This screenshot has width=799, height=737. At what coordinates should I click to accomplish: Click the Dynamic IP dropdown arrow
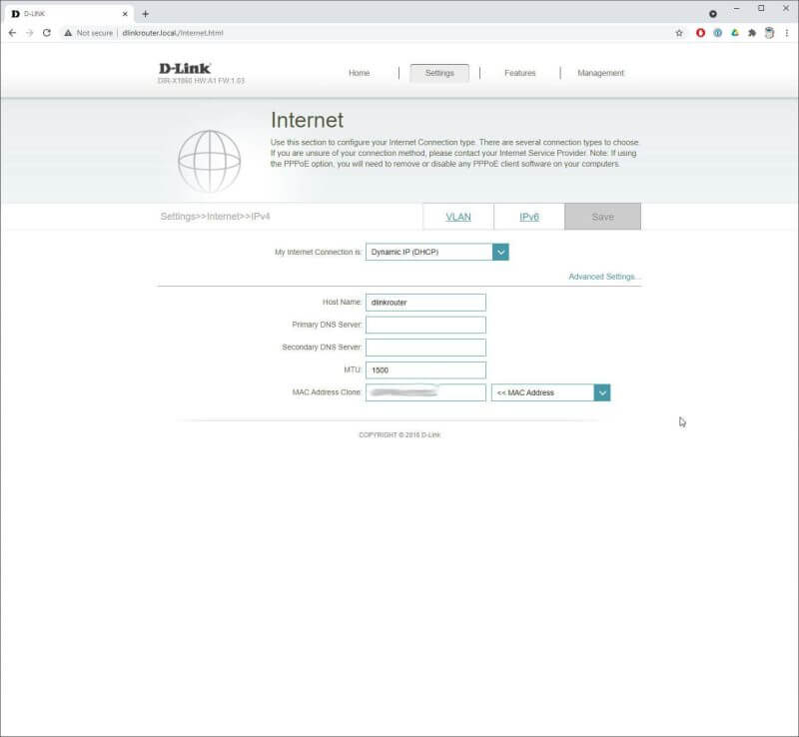tap(501, 252)
